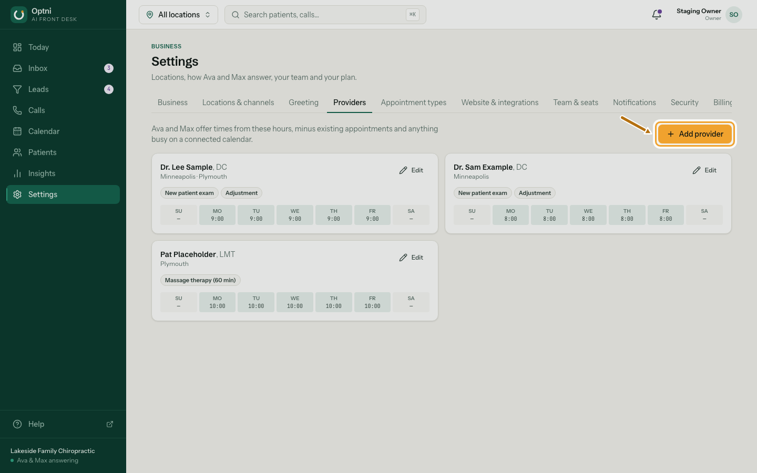The image size is (757, 473).
Task: Click Lakeside Family Chiropractic in the sidebar footer
Action: 53,451
